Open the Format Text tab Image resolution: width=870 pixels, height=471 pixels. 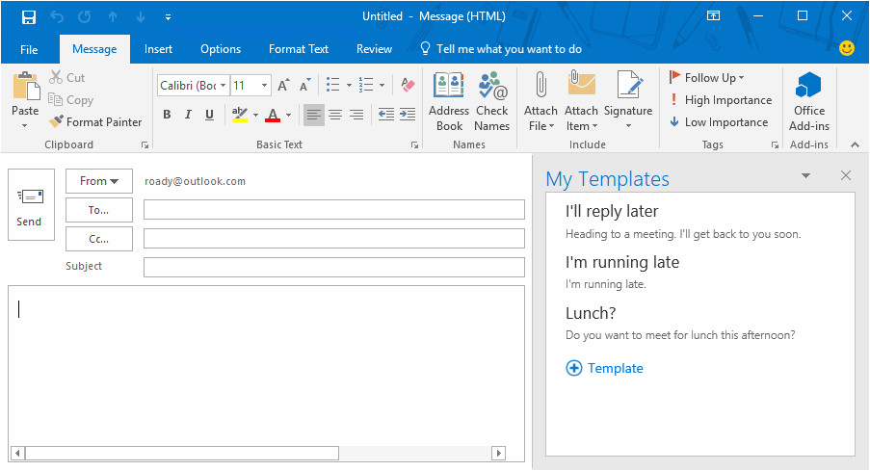pyautogui.click(x=298, y=49)
